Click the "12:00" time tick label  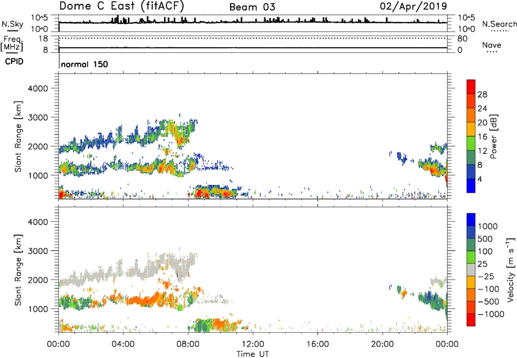click(253, 344)
